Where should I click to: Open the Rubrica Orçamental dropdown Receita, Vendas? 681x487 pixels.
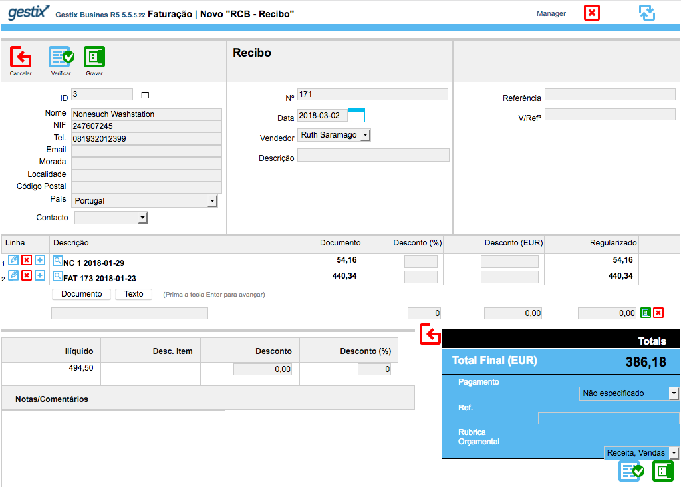point(641,453)
